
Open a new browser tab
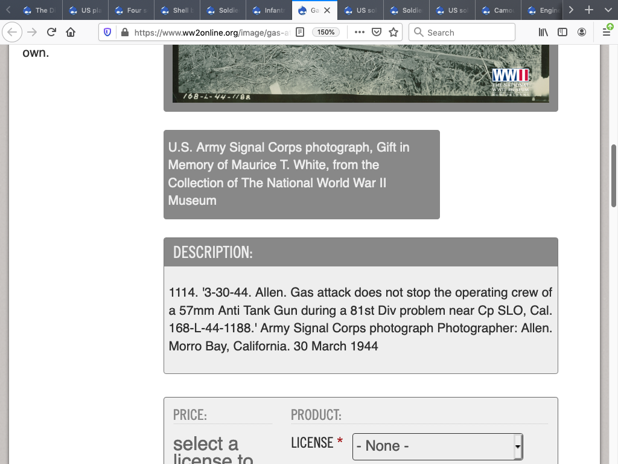[589, 10]
